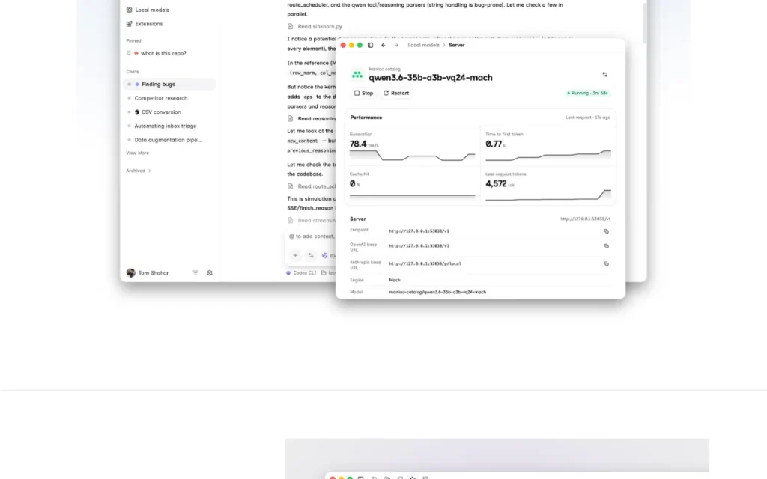767x479 pixels.
Task: Select the Server breadcrumb
Action: coord(457,45)
